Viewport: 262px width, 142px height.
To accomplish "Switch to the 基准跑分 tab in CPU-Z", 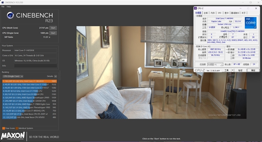I will click(x=235, y=13).
